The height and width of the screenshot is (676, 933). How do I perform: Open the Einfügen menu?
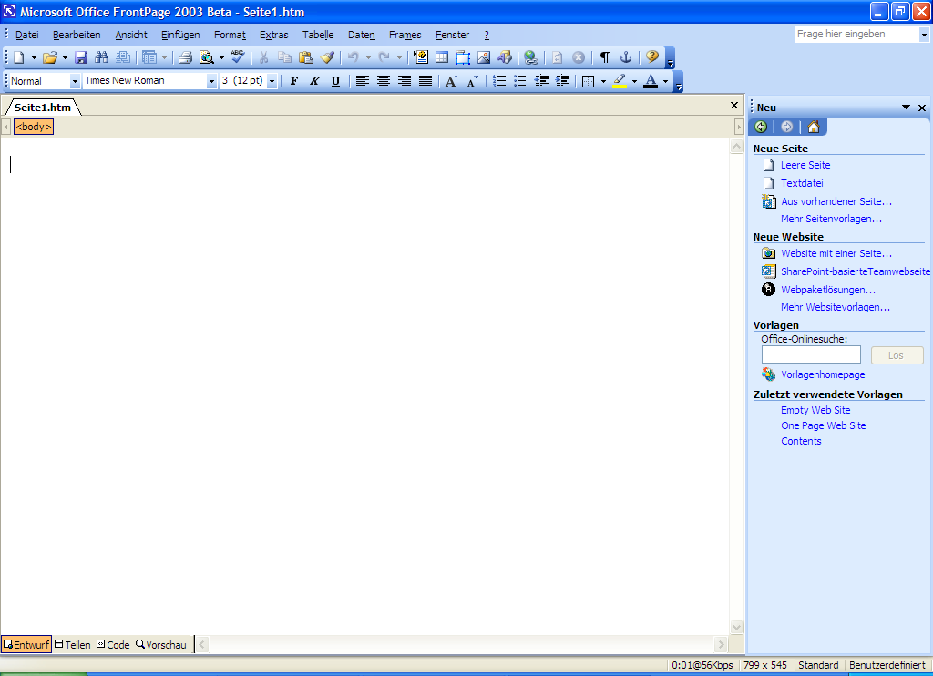(179, 35)
